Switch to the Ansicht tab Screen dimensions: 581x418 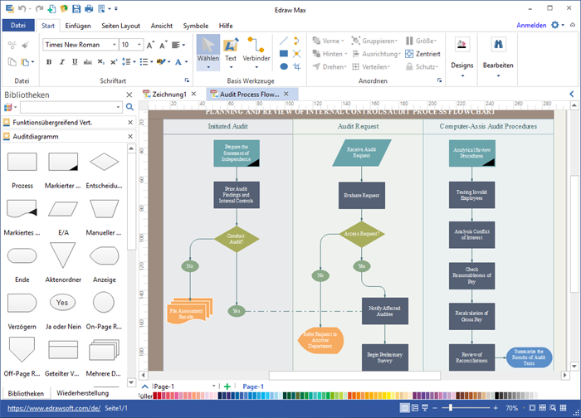[x=162, y=26]
